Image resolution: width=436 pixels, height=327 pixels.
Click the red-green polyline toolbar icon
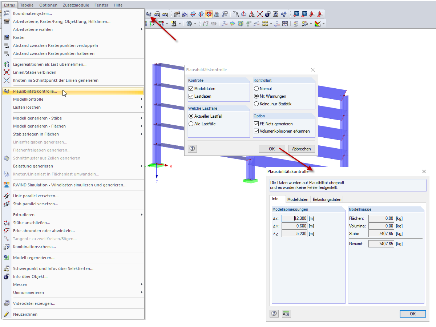click(x=205, y=24)
